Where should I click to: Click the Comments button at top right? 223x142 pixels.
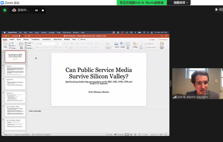(163, 39)
